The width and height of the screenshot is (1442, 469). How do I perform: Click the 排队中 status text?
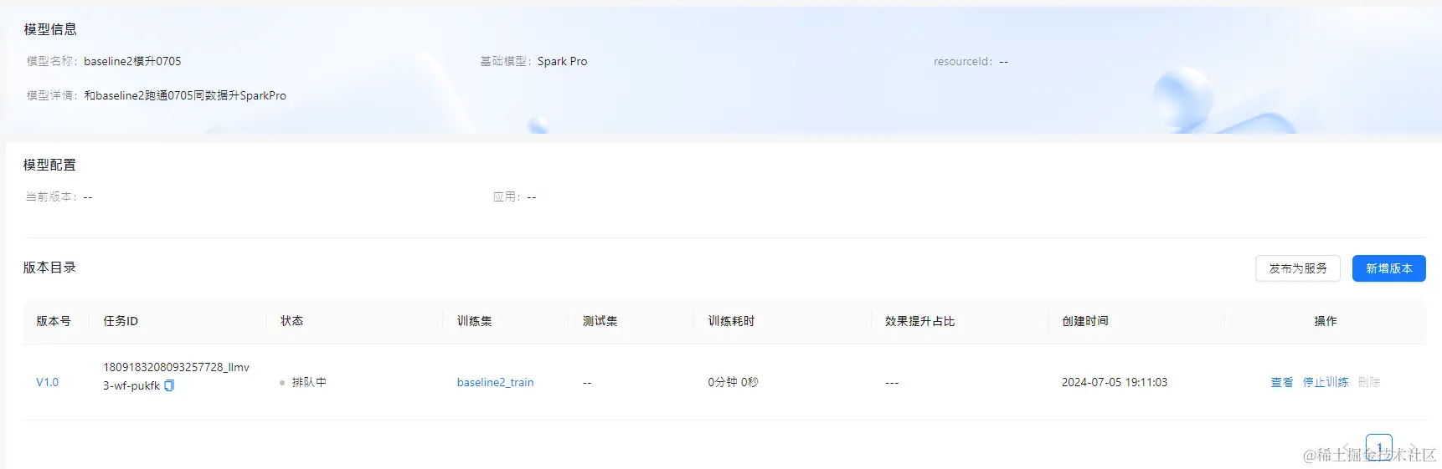(x=309, y=382)
